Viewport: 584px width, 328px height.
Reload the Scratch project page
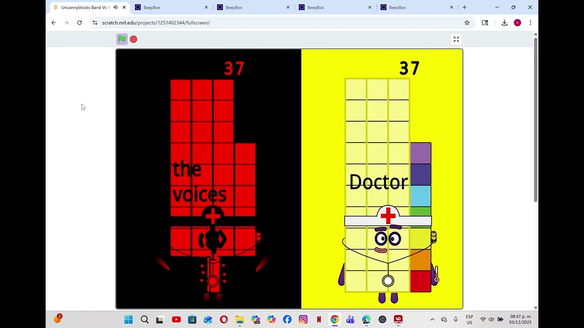79,23
